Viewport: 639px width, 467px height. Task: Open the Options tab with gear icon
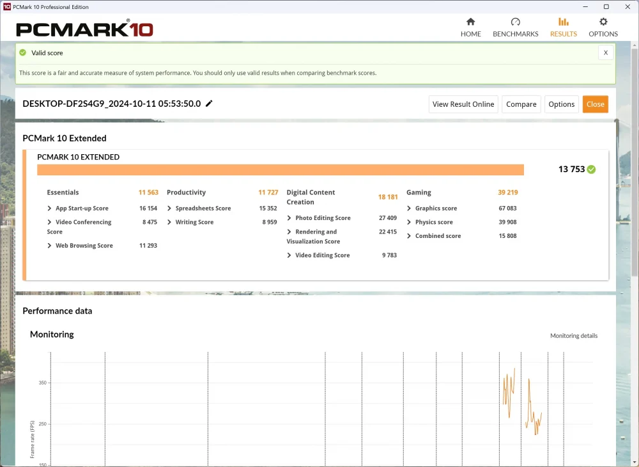[603, 28]
